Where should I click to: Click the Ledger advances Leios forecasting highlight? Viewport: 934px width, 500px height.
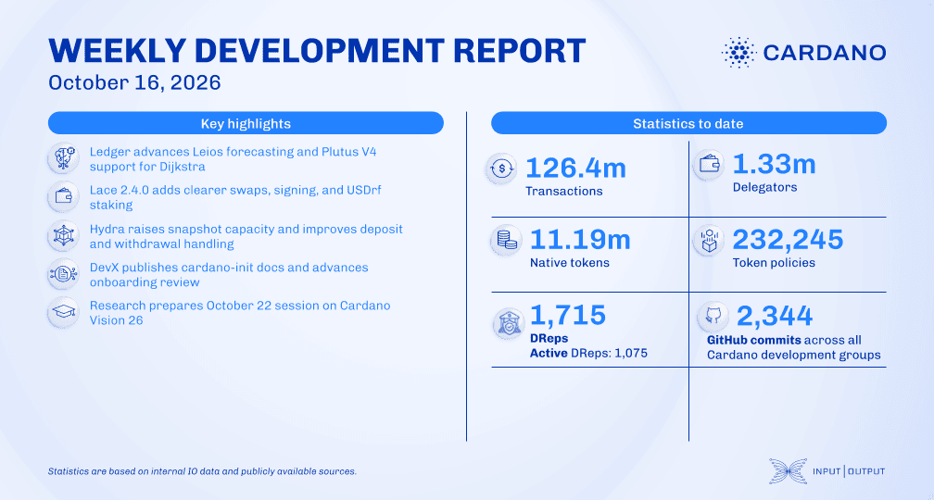coord(233,159)
